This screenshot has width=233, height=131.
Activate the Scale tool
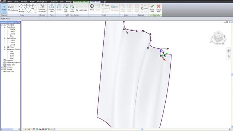(x=114, y=7)
